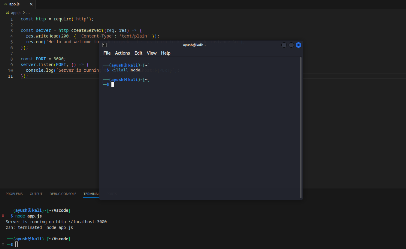Open the File menu in terminal window

pyautogui.click(x=107, y=53)
